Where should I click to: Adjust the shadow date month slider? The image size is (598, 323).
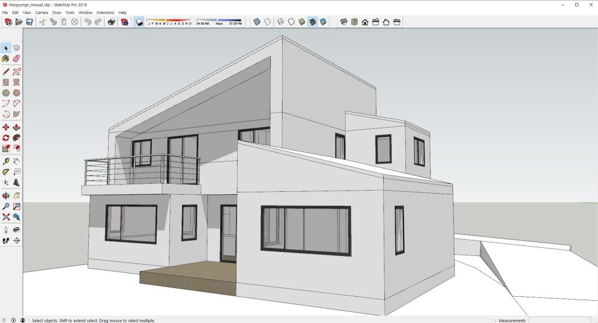[x=169, y=22]
